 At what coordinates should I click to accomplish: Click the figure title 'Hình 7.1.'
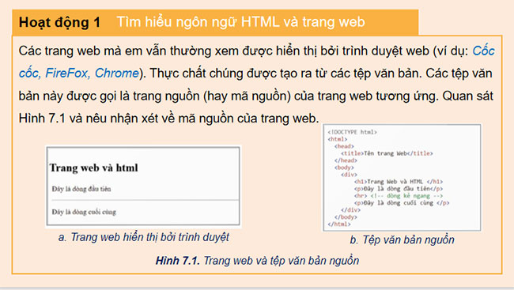pyautogui.click(x=178, y=261)
